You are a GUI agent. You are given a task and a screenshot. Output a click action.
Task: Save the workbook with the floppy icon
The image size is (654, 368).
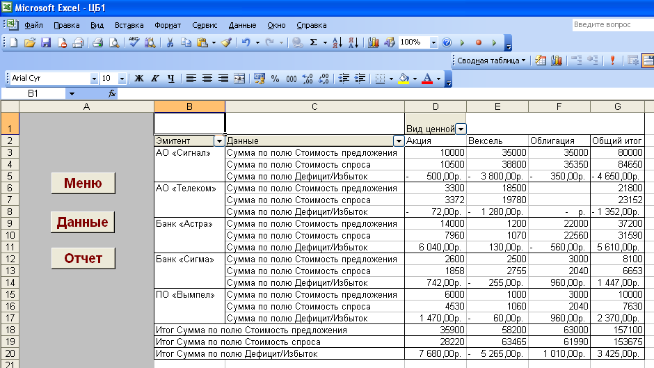click(46, 42)
